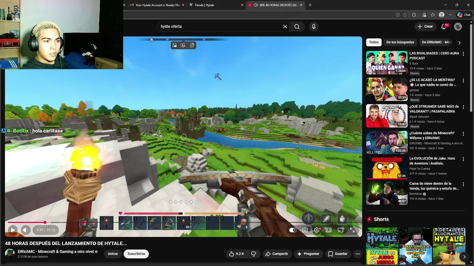The image size is (474, 266).
Task: Open a new browser tab with plus
Action: 310,5
